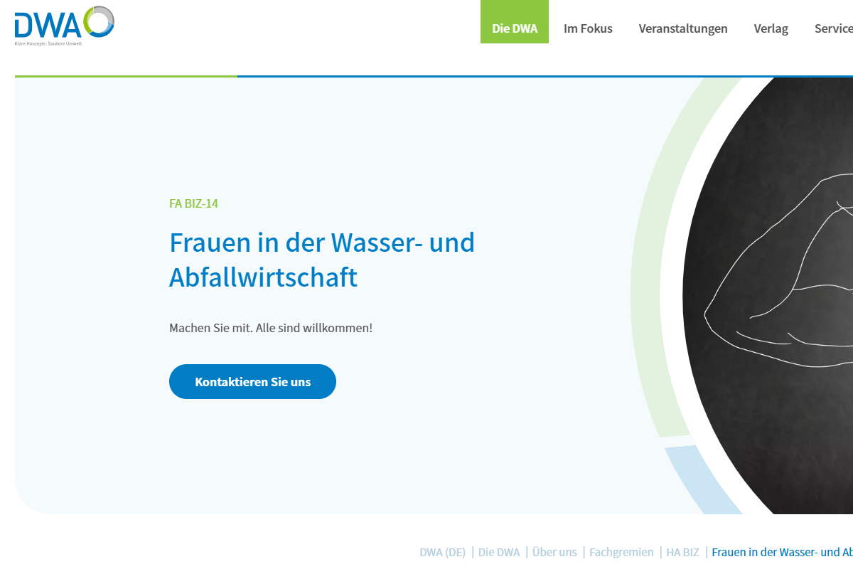Click the green FA BIZ-14 label

[x=193, y=203]
